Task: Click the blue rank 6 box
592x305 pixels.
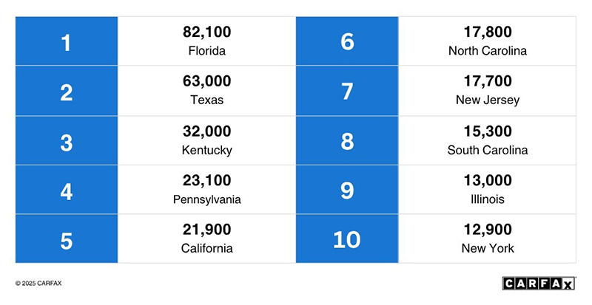Action: pyautogui.click(x=347, y=41)
